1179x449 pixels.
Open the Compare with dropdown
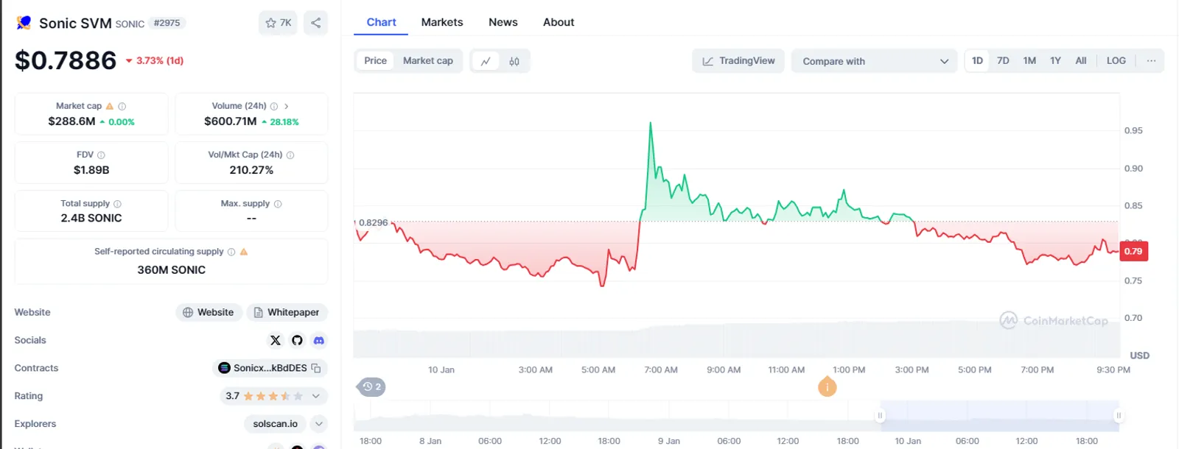point(874,61)
